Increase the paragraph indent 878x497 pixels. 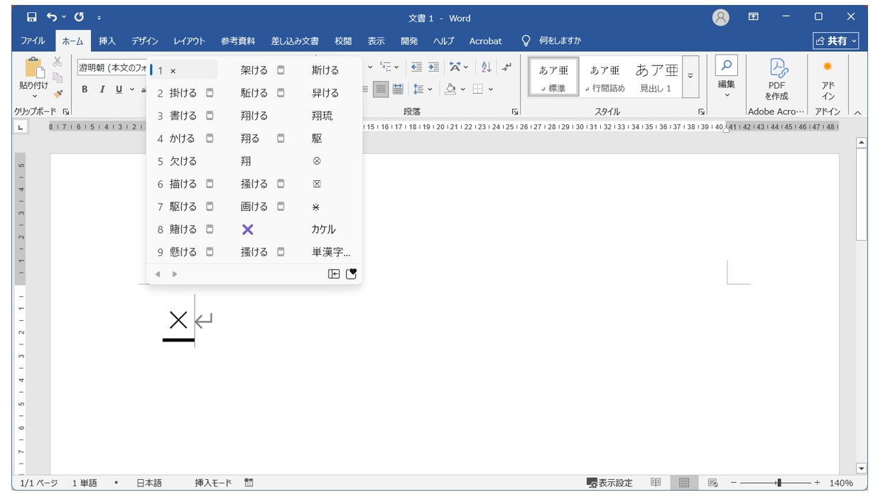coord(433,67)
